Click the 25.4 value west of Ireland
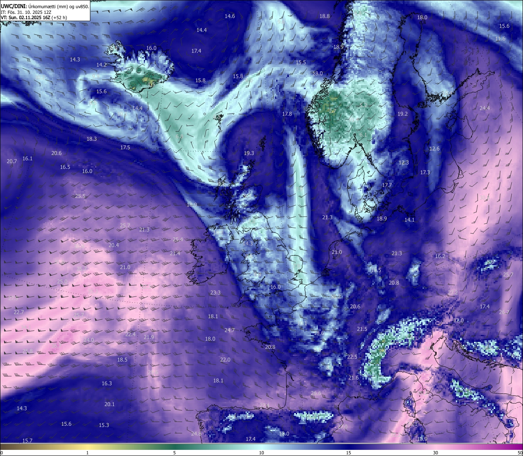Screen dimensions: 523x456 178,240
